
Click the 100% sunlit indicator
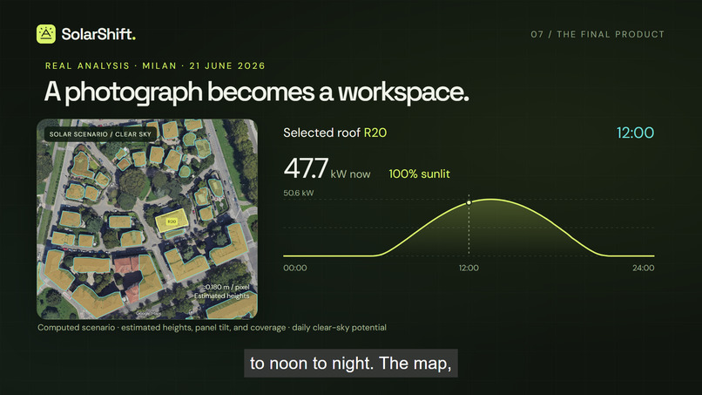pos(419,174)
